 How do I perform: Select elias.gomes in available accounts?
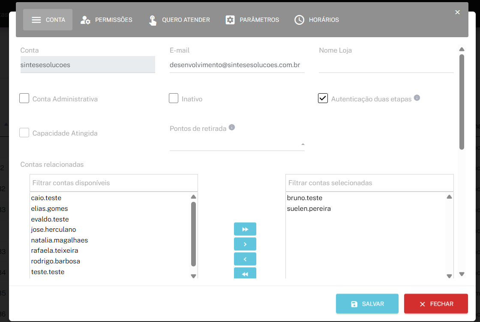(x=49, y=209)
